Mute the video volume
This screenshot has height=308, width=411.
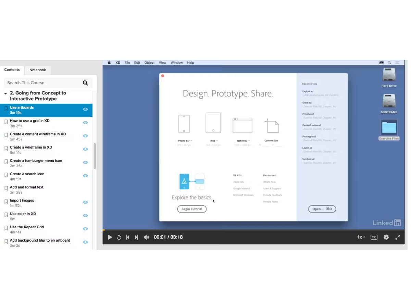(146, 237)
